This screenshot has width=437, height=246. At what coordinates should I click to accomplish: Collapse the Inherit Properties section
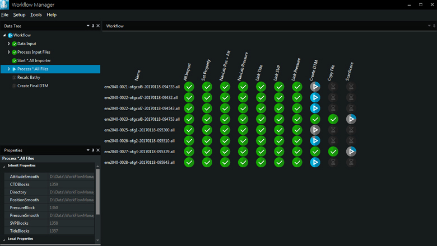5,166
